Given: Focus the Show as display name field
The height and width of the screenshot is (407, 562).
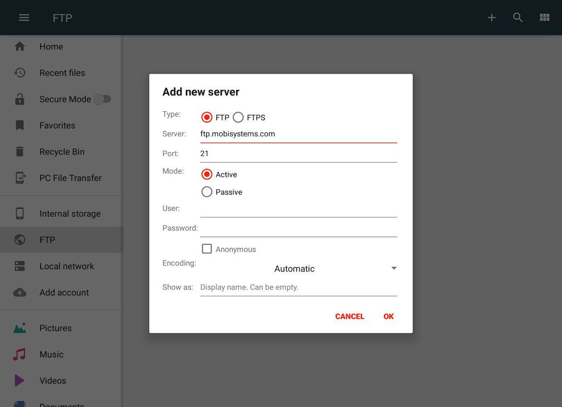Looking at the screenshot, I should pyautogui.click(x=298, y=288).
